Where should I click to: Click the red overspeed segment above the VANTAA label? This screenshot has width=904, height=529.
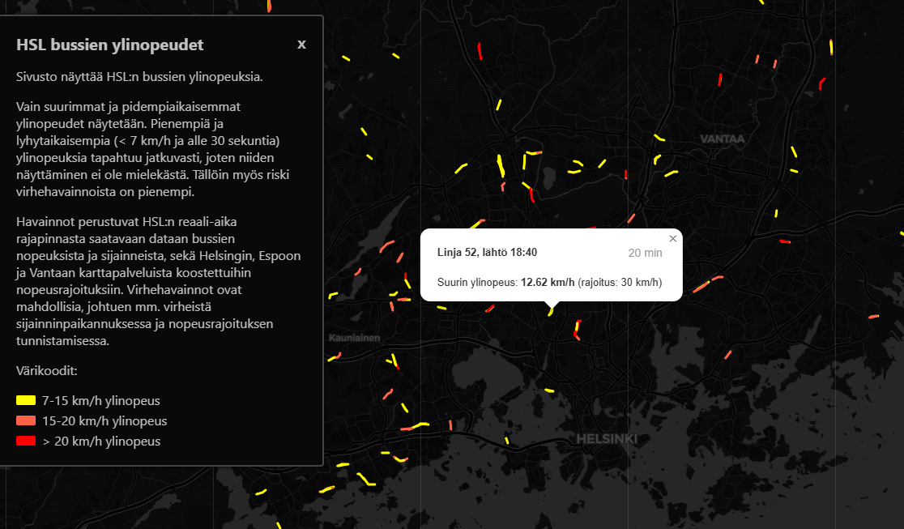(x=720, y=79)
